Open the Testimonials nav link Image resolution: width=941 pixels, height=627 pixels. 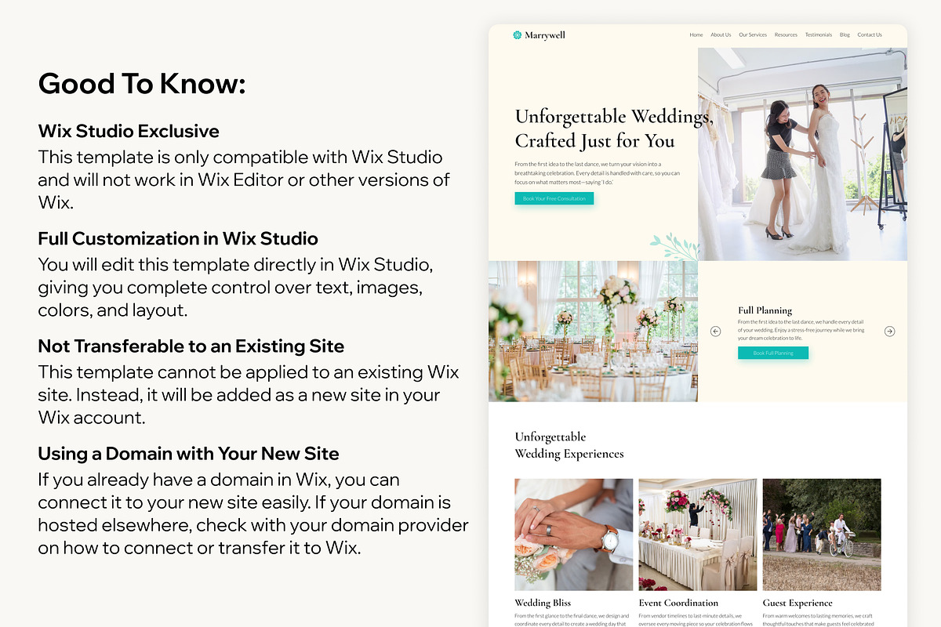pos(819,34)
